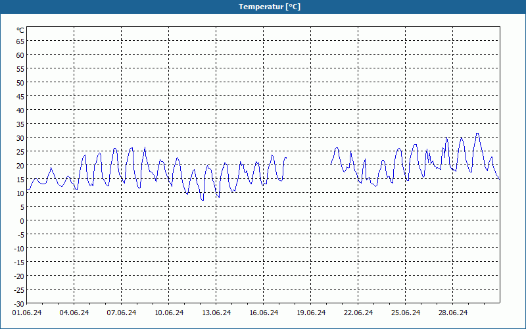
Task: Select date label 16.06.24
Action: click(x=264, y=313)
